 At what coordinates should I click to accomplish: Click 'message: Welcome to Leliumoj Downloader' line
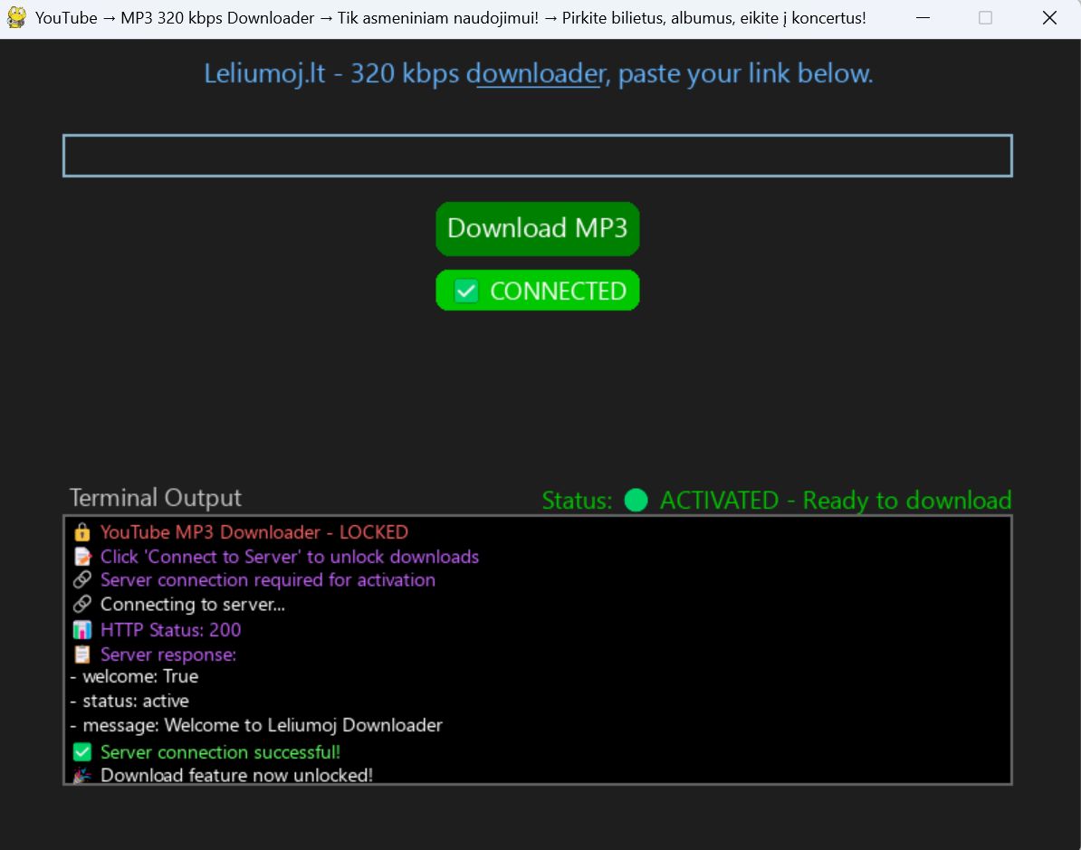coord(256,725)
